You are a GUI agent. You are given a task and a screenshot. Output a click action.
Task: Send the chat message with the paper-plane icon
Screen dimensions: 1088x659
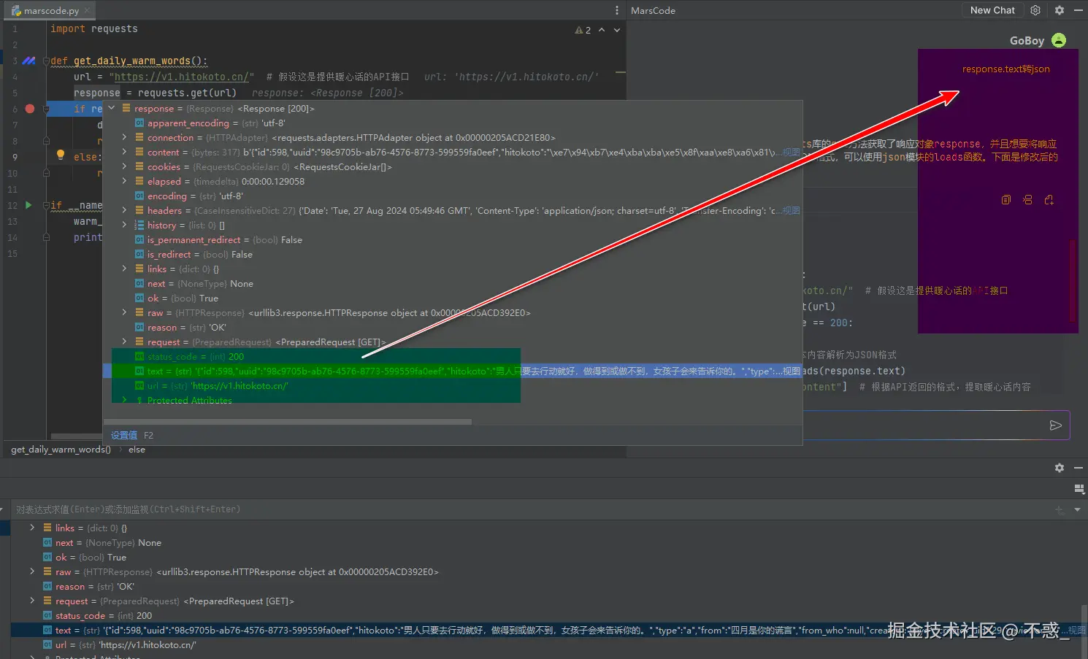(1055, 425)
